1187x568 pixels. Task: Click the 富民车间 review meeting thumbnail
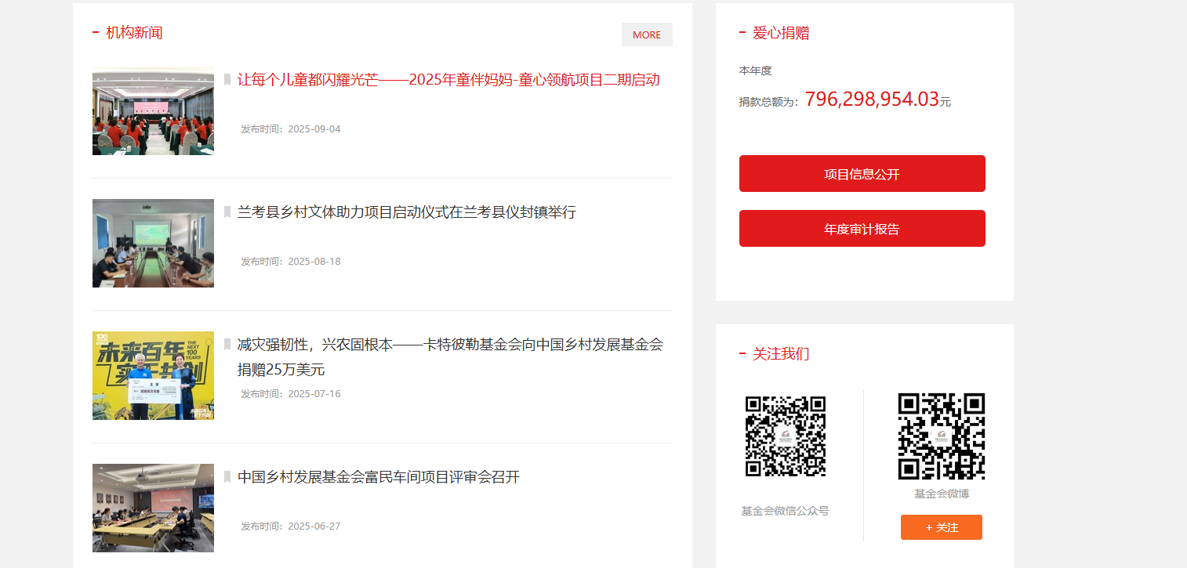pyautogui.click(x=153, y=508)
